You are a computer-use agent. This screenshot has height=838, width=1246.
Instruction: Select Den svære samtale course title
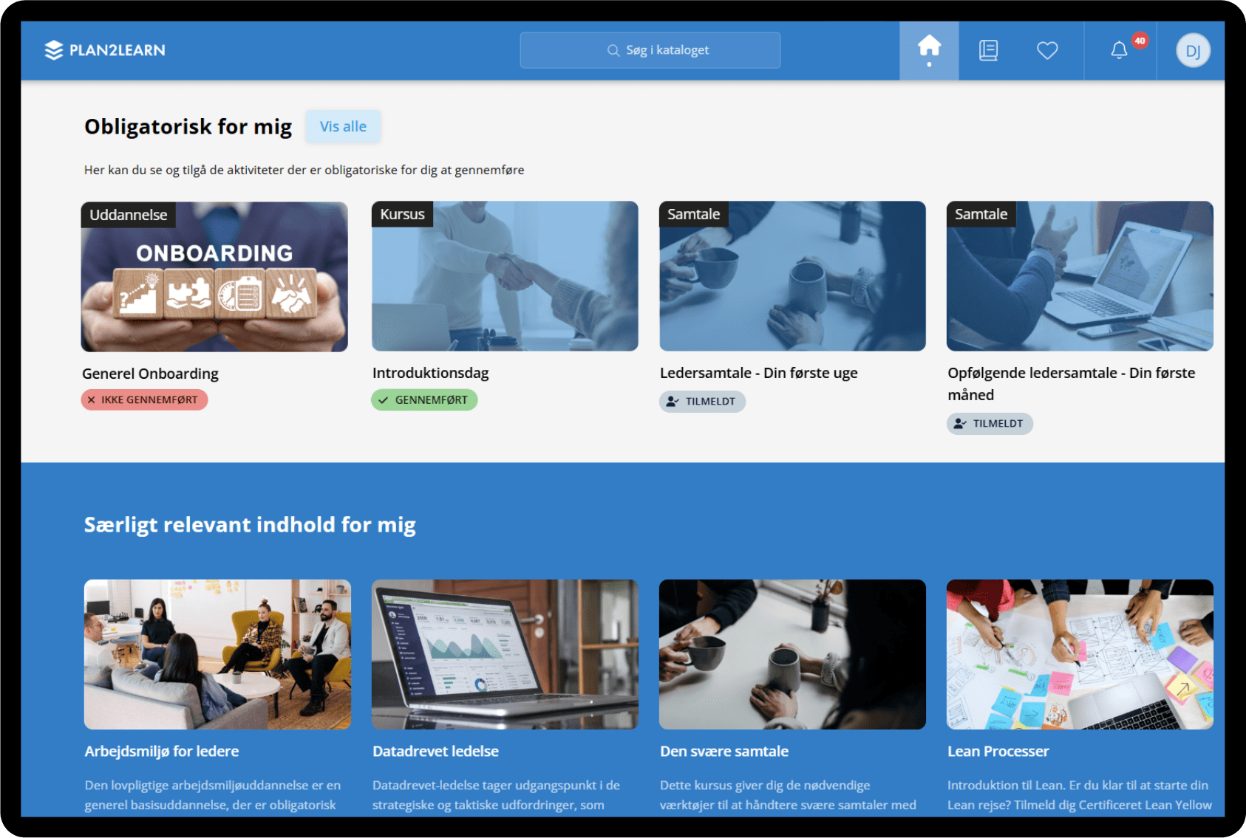(x=724, y=751)
